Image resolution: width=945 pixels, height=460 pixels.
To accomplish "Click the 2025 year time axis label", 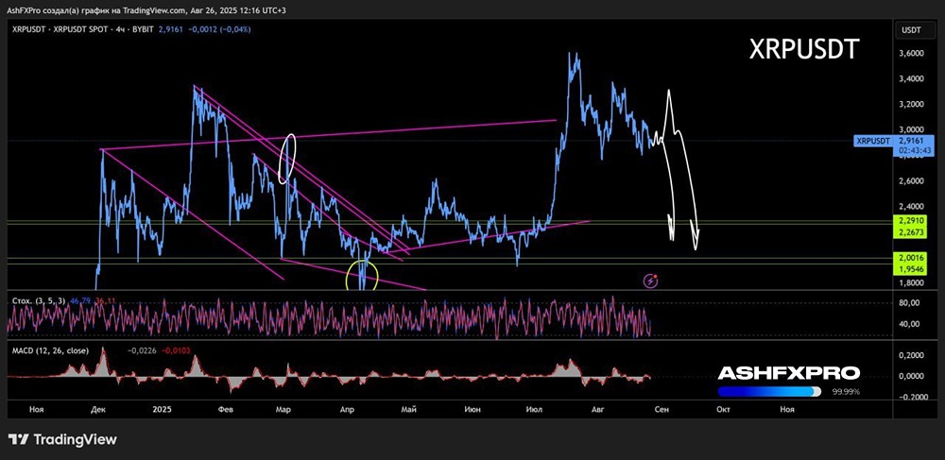I will click(x=163, y=409).
